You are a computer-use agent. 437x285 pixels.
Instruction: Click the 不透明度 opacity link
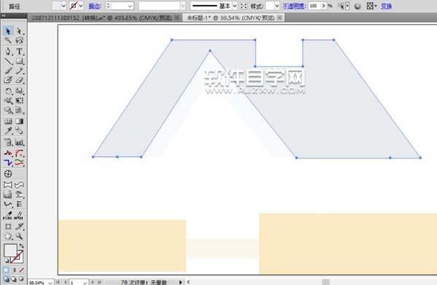click(294, 6)
